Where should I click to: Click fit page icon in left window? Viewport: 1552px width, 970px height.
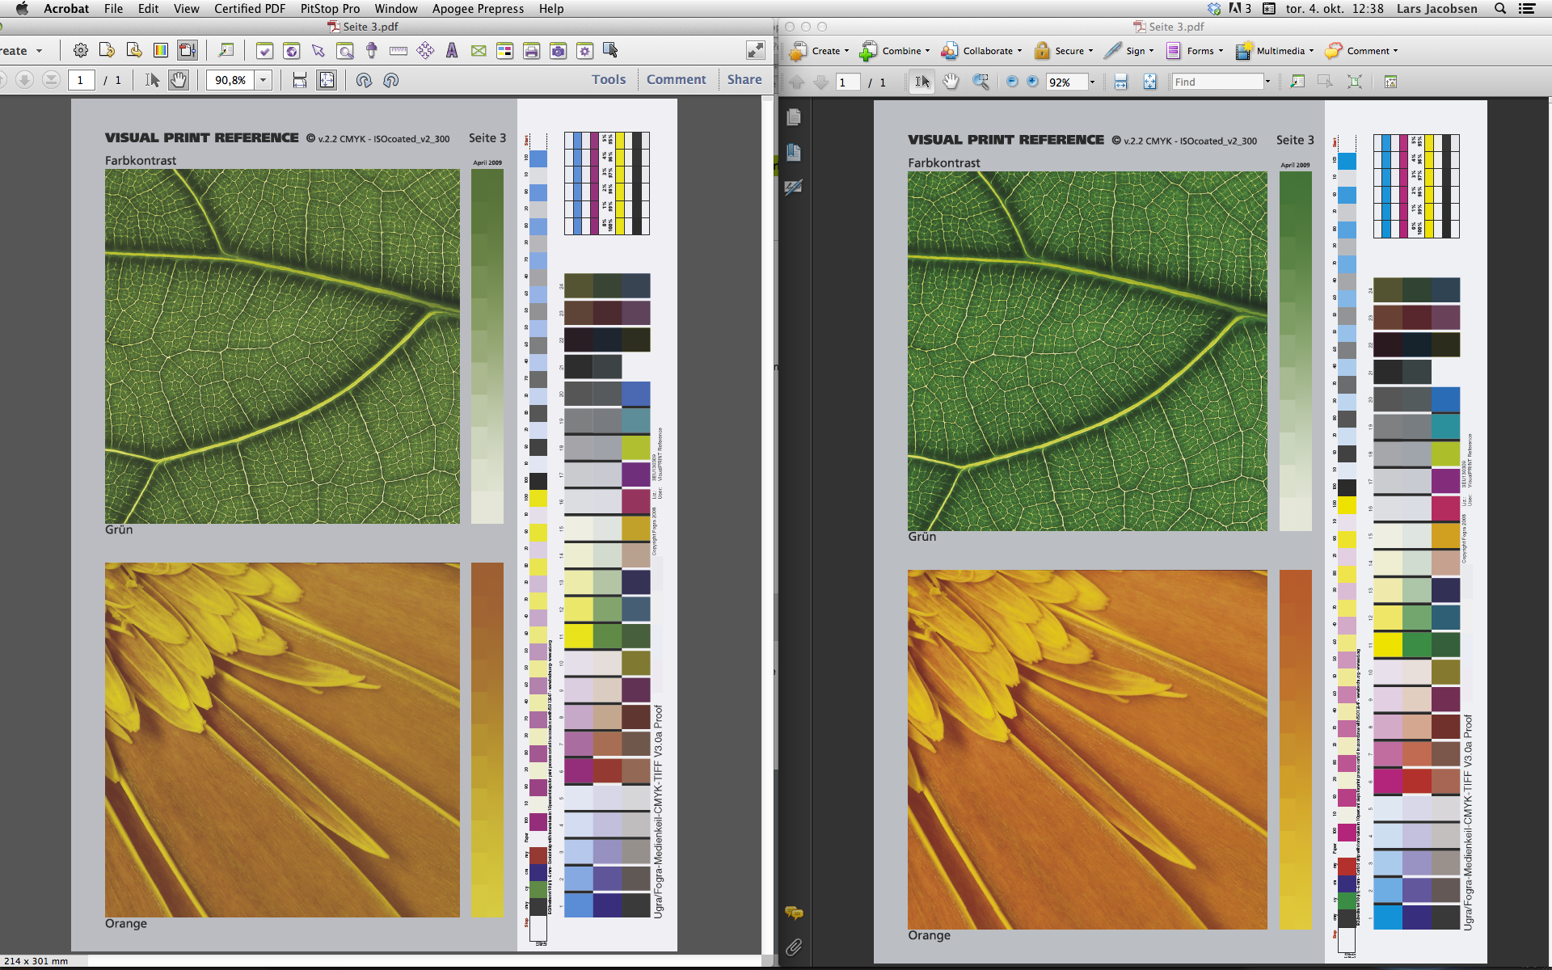(x=327, y=80)
